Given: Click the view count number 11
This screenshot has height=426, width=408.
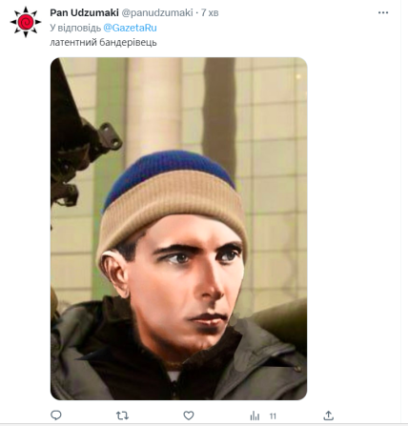Looking at the screenshot, I should click(273, 416).
